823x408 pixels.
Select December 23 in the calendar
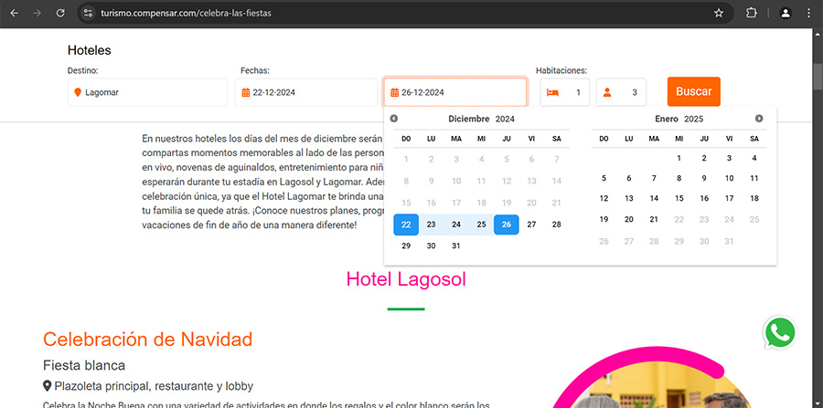point(432,225)
